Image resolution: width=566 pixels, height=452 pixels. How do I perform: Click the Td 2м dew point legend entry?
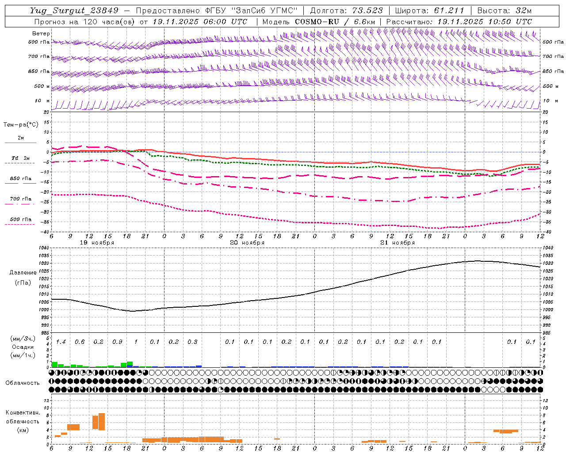[x=21, y=158]
